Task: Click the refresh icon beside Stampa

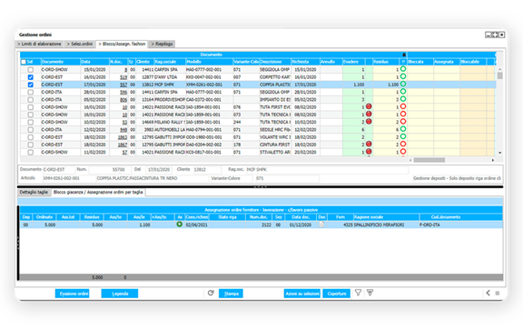Action: point(211,293)
